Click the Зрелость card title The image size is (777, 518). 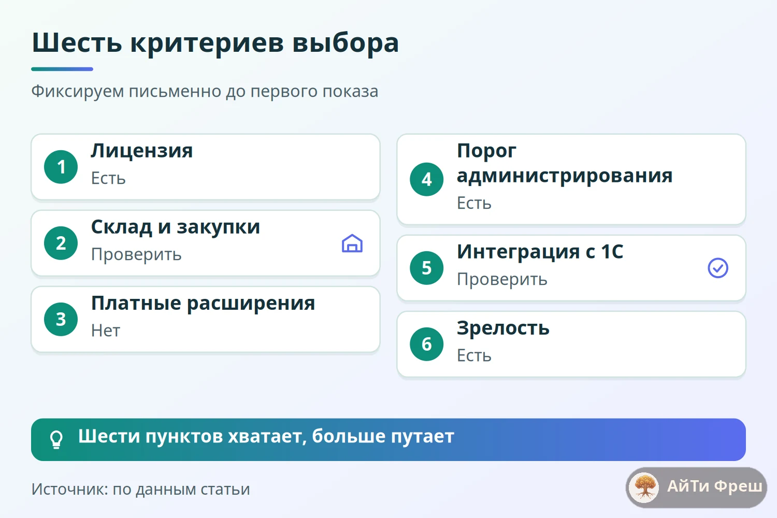503,328
